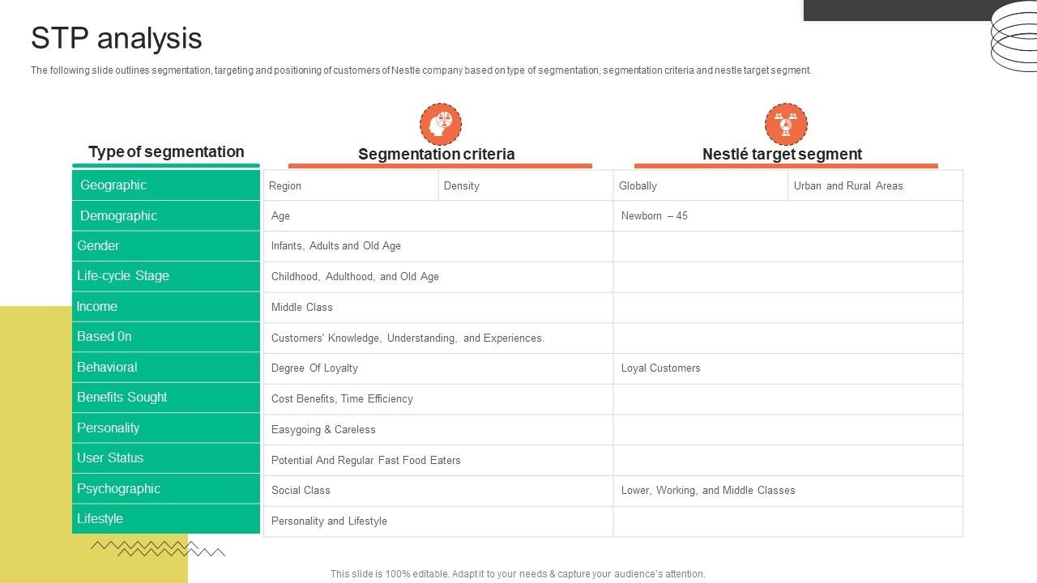Select the Urban and Rural Areas cell

click(876, 185)
